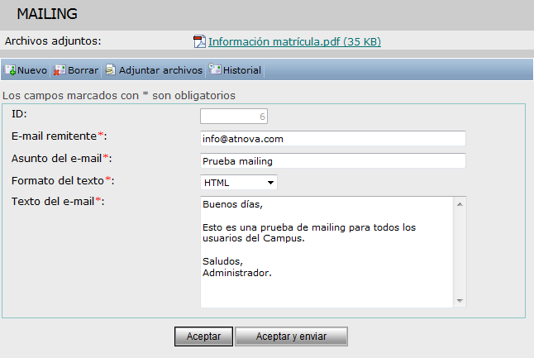This screenshot has height=358, width=534.
Task: Click the 'ID:' label
Action: click(19, 114)
